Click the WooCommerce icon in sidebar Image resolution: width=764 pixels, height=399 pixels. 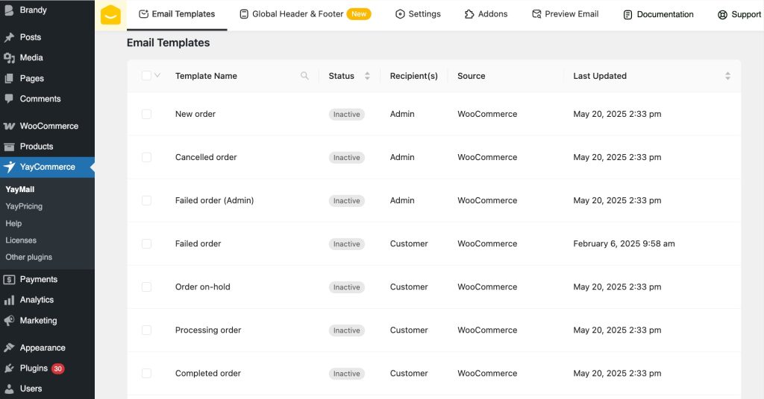[9, 126]
